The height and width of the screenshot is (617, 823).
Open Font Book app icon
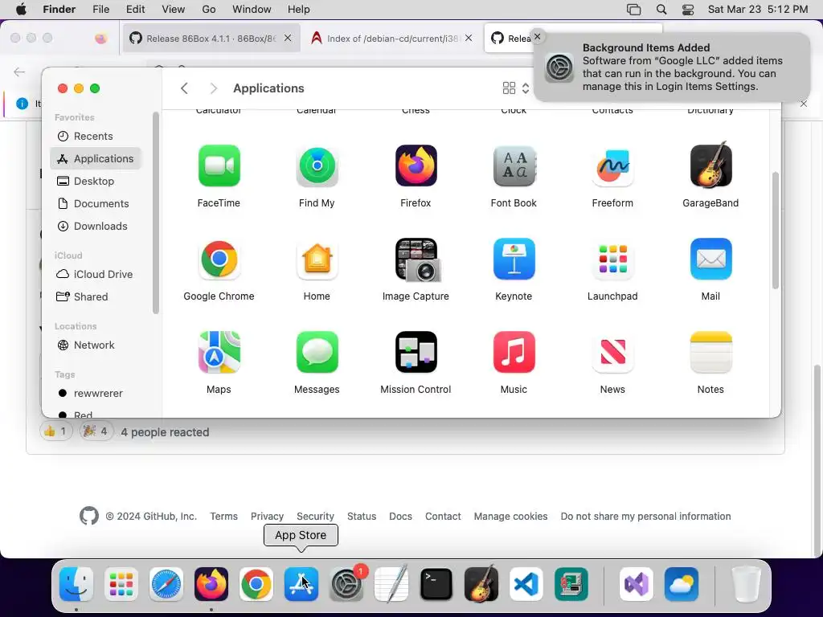click(x=514, y=165)
